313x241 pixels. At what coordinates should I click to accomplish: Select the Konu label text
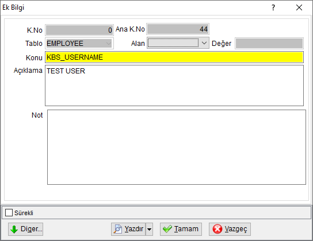34,58
